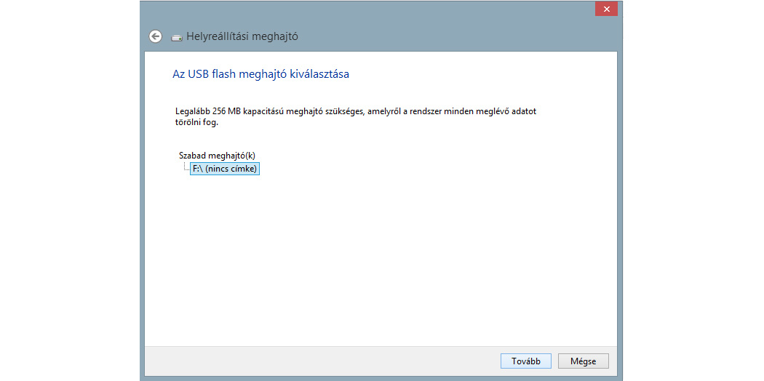Viewport: 764px width, 381px height.
Task: Click the word kapacitású in the description
Action: click(267, 111)
